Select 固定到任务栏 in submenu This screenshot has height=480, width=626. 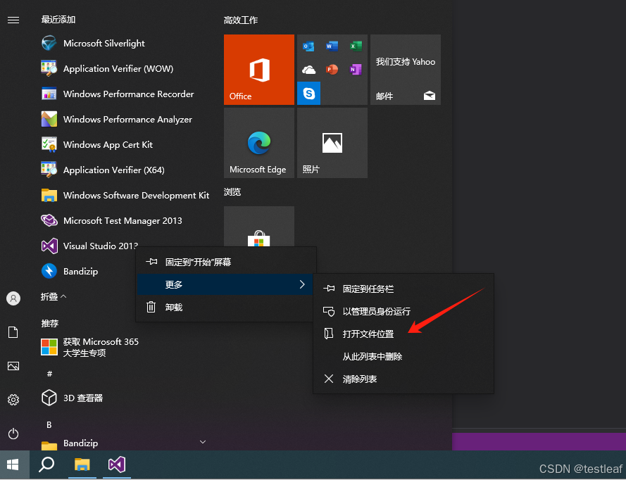point(403,289)
